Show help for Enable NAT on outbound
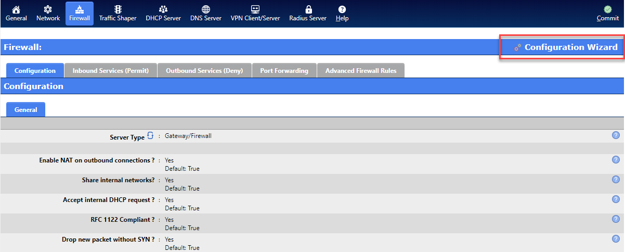The image size is (625, 252). (616, 159)
